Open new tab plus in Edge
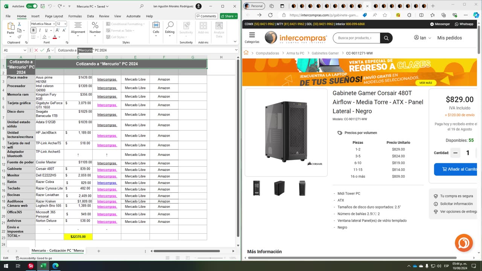 433,6
